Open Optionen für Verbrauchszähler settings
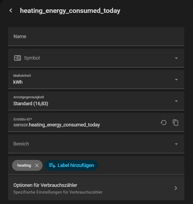This screenshot has height=204, width=193. click(x=81, y=188)
